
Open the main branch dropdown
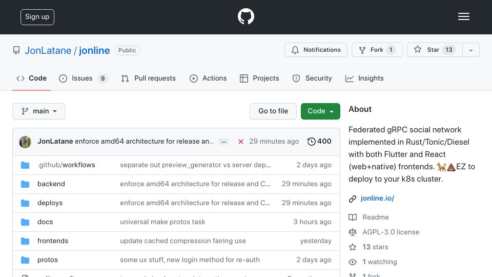click(x=39, y=111)
